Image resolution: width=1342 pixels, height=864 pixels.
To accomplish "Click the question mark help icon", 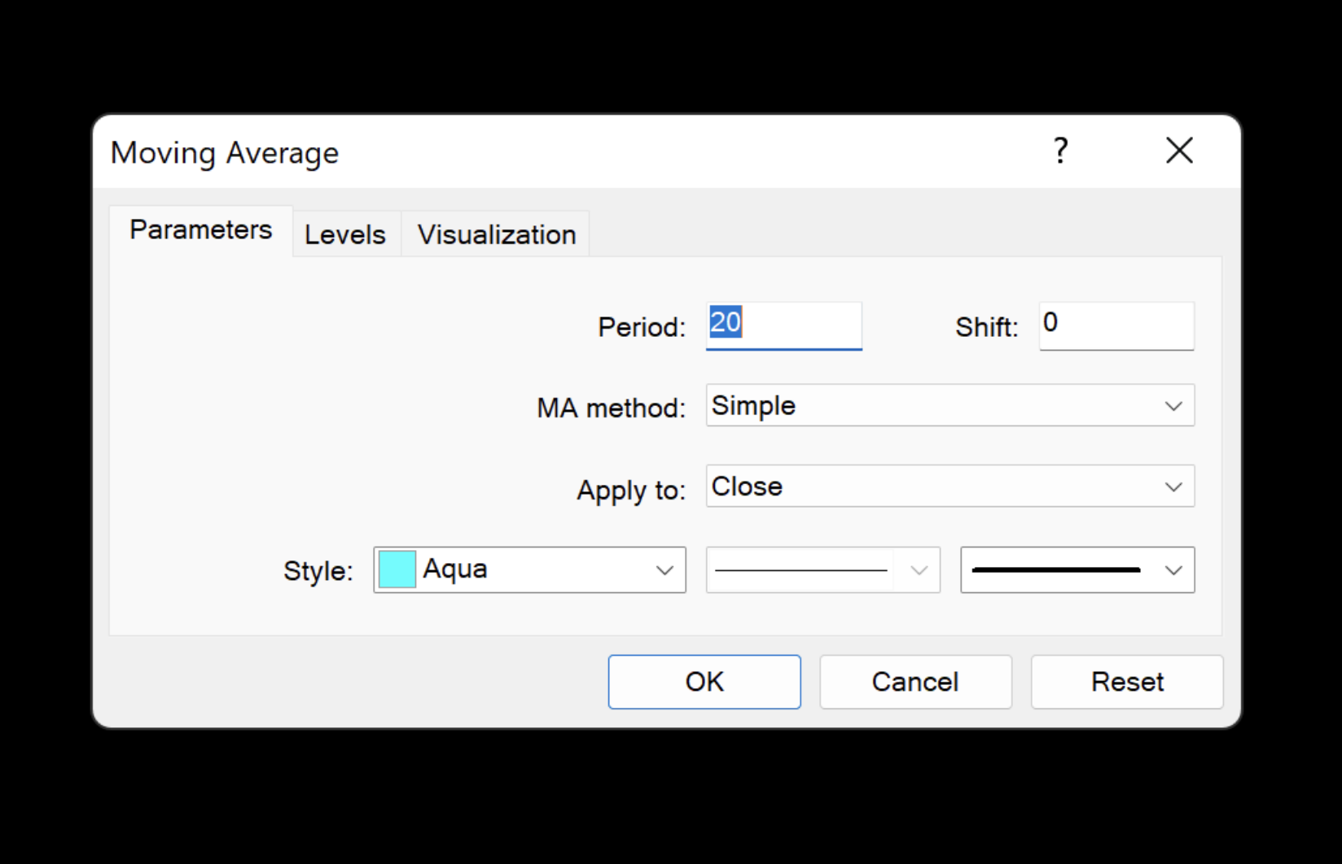I will pos(1060,151).
